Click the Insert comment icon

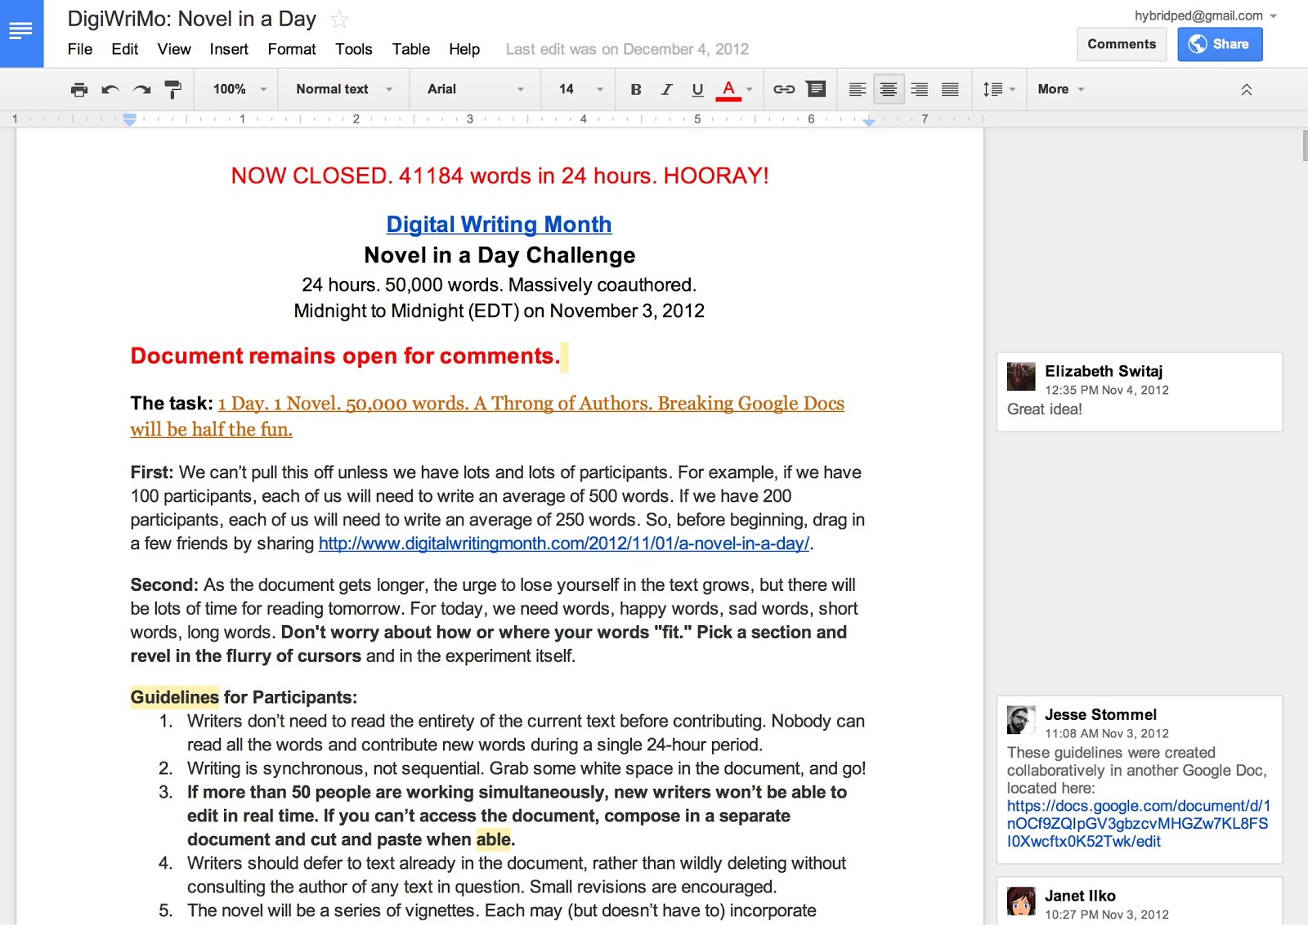pyautogui.click(x=816, y=89)
